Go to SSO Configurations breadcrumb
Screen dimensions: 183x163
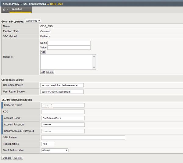click(x=34, y=4)
